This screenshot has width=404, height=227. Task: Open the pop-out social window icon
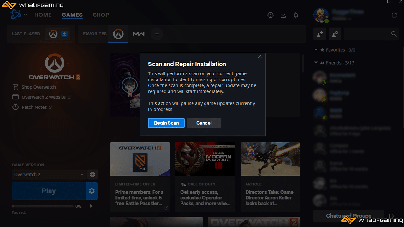[394, 15]
